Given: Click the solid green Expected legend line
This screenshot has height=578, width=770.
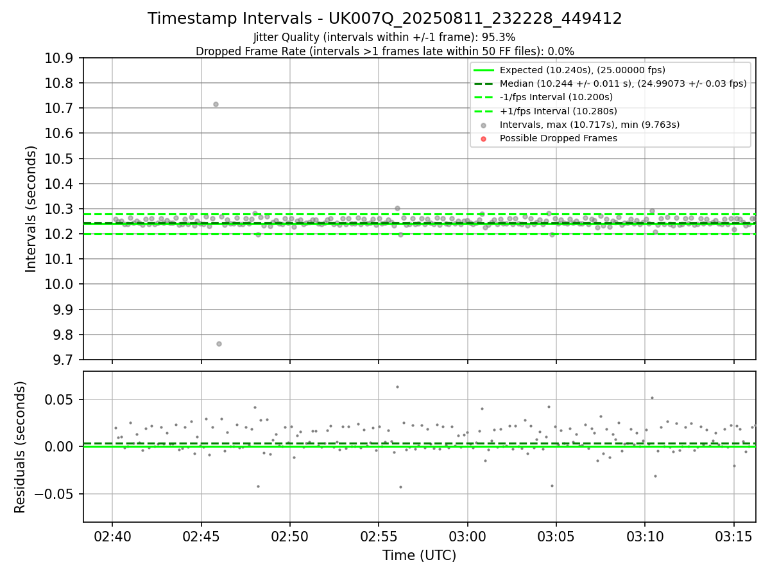Looking at the screenshot, I should point(484,71).
